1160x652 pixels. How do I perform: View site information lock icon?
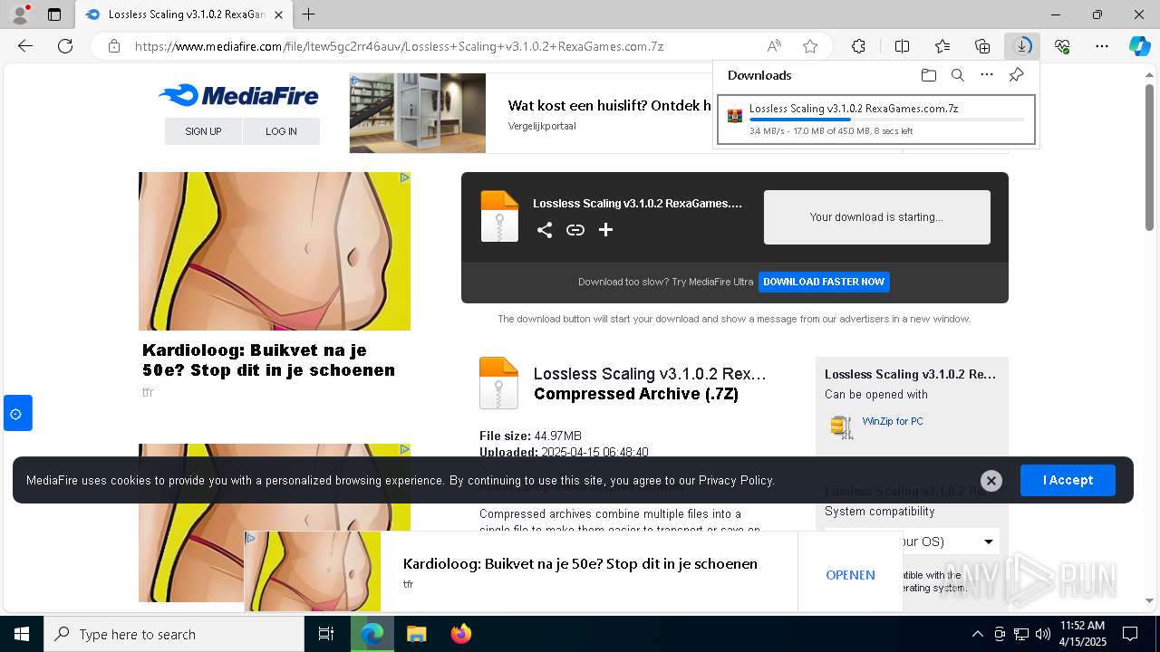pyautogui.click(x=114, y=46)
